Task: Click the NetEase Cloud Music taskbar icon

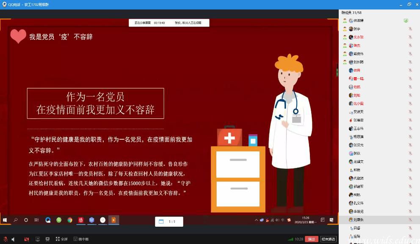Action: 81,220
